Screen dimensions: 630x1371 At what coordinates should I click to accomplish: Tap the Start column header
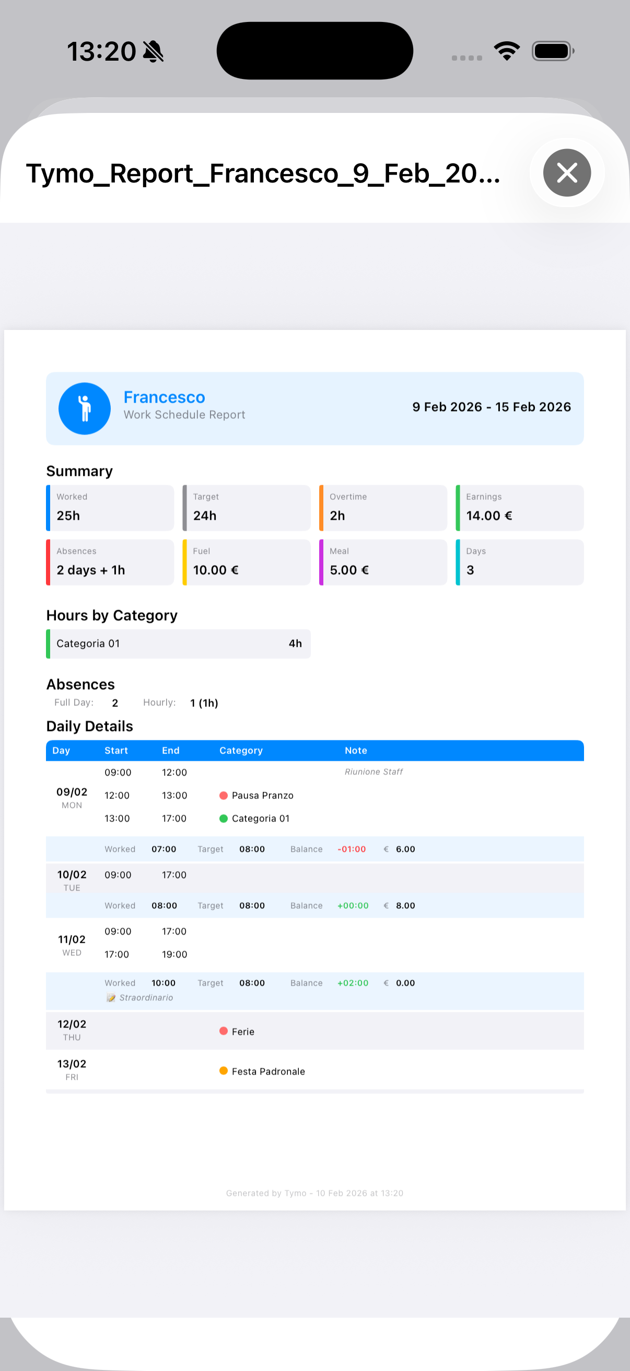pyautogui.click(x=116, y=750)
